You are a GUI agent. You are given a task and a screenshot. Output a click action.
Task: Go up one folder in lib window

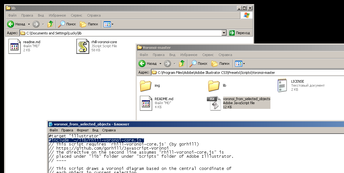pos(50,24)
